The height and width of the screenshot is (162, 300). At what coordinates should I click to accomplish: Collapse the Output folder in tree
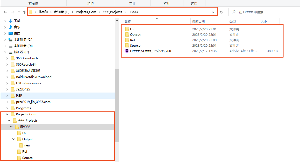tap(13, 139)
